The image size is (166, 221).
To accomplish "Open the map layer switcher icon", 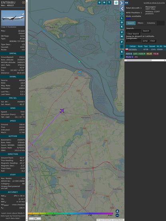I will coord(116,2).
